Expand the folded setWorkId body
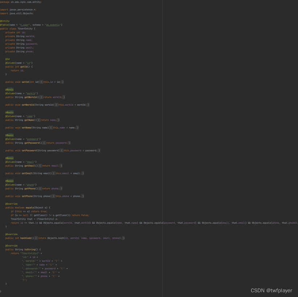The height and width of the screenshot is (297, 298). 73,105
